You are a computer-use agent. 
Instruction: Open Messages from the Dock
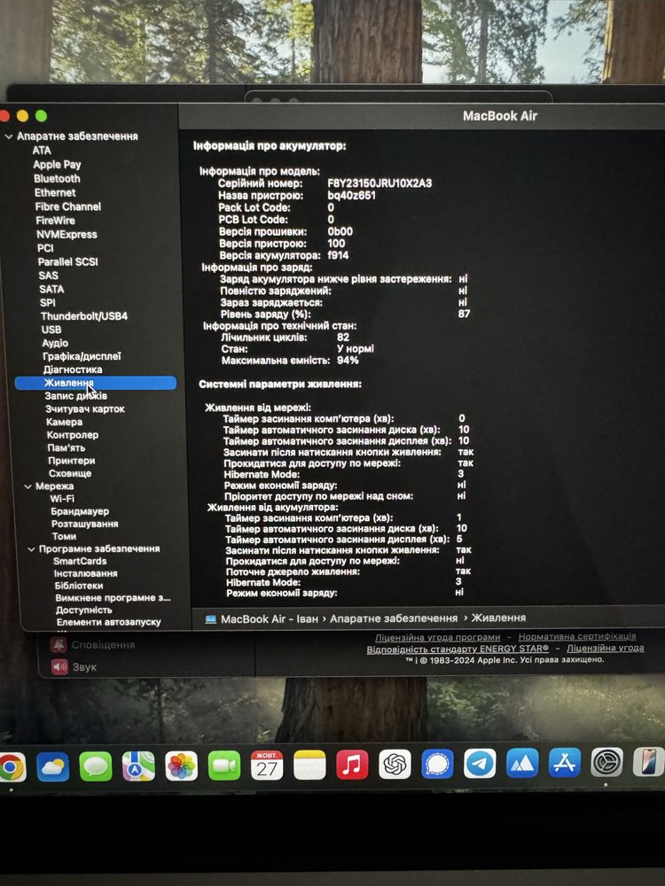96,766
